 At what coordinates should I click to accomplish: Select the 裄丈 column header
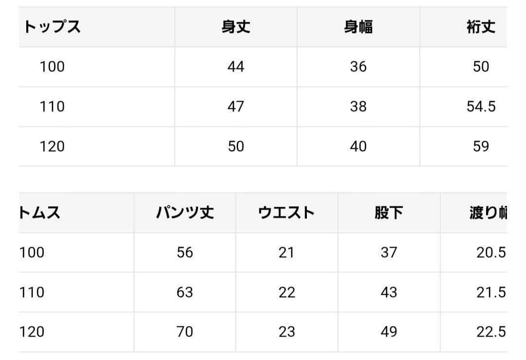(481, 27)
